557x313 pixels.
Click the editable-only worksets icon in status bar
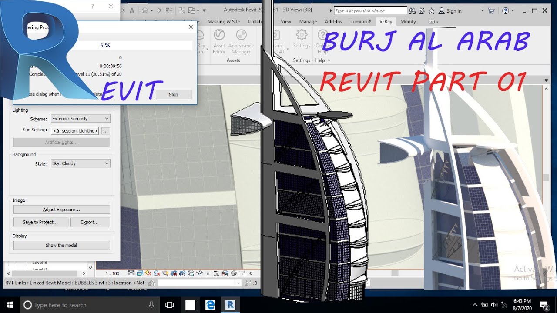tap(151, 283)
